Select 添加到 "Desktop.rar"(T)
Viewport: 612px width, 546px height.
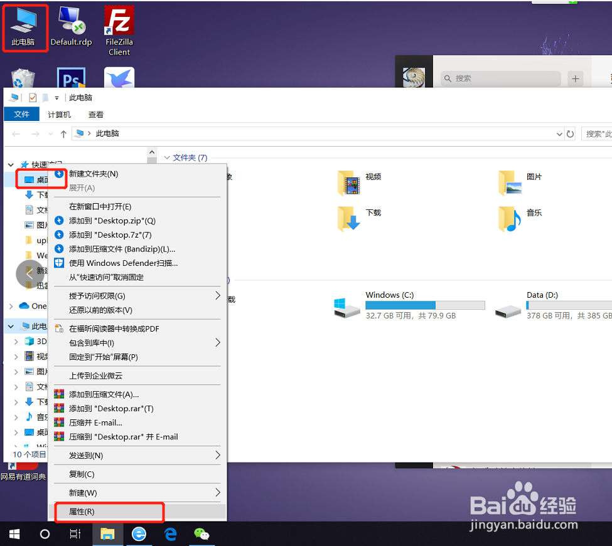[137, 409]
